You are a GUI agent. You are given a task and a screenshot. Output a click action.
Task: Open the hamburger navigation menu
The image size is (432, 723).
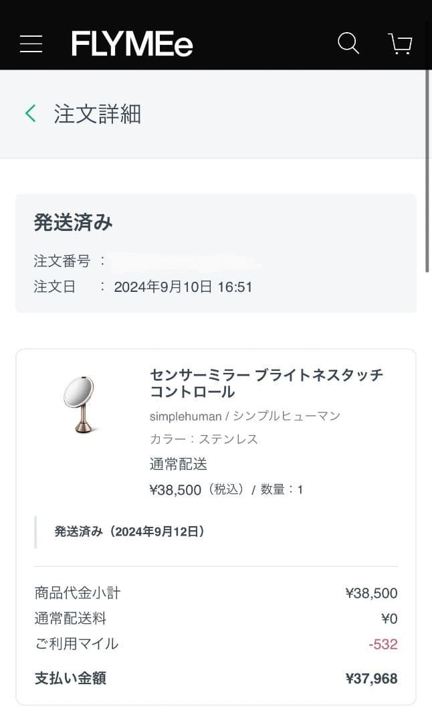point(31,44)
